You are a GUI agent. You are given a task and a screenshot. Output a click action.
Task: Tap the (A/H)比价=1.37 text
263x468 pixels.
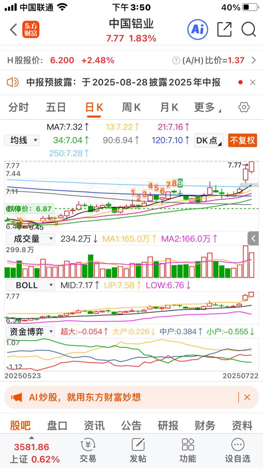tap(214, 61)
